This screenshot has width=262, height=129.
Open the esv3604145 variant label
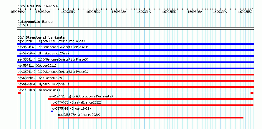[53, 72]
